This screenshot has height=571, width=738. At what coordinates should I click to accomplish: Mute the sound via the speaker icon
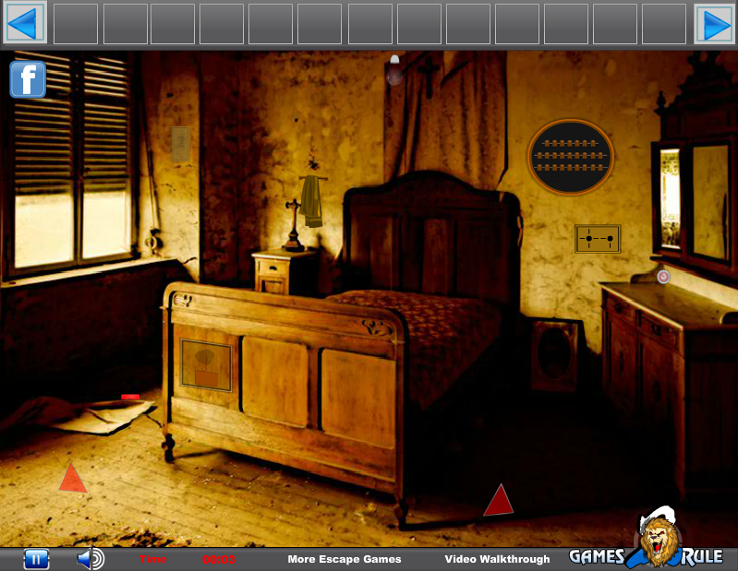(x=91, y=559)
